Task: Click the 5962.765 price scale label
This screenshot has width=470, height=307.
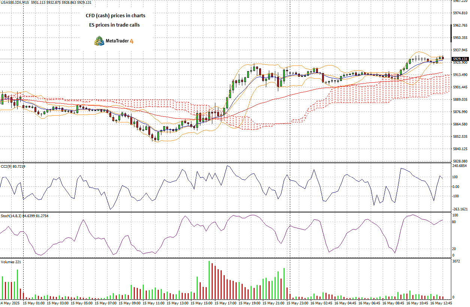Action: click(x=460, y=25)
